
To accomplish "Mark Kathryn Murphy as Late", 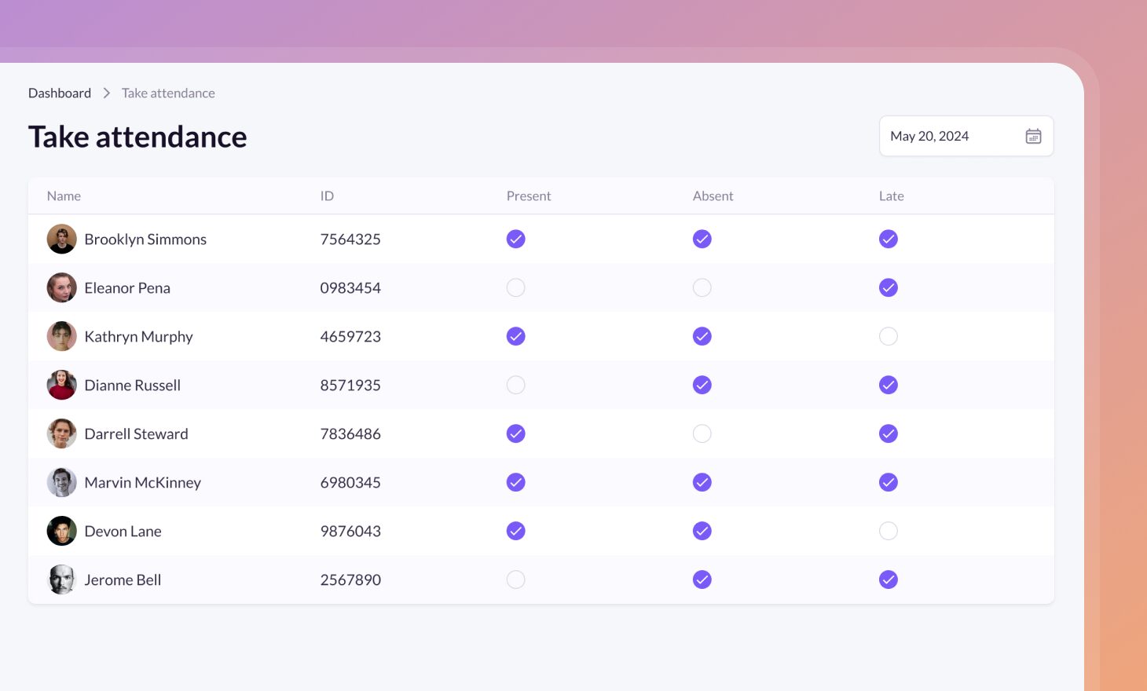I will pos(888,337).
